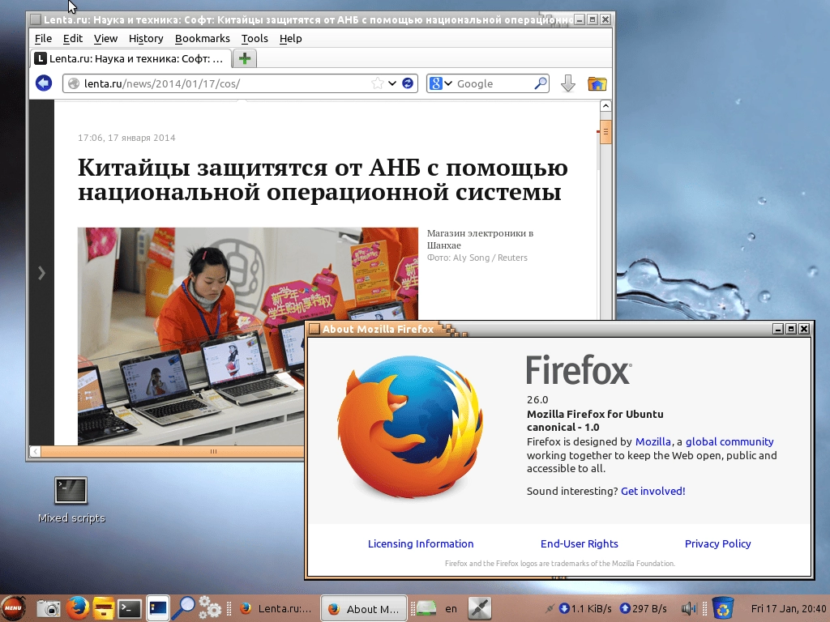This screenshot has height=622, width=830.
Task: Click the green drive tray icon
Action: 424,609
